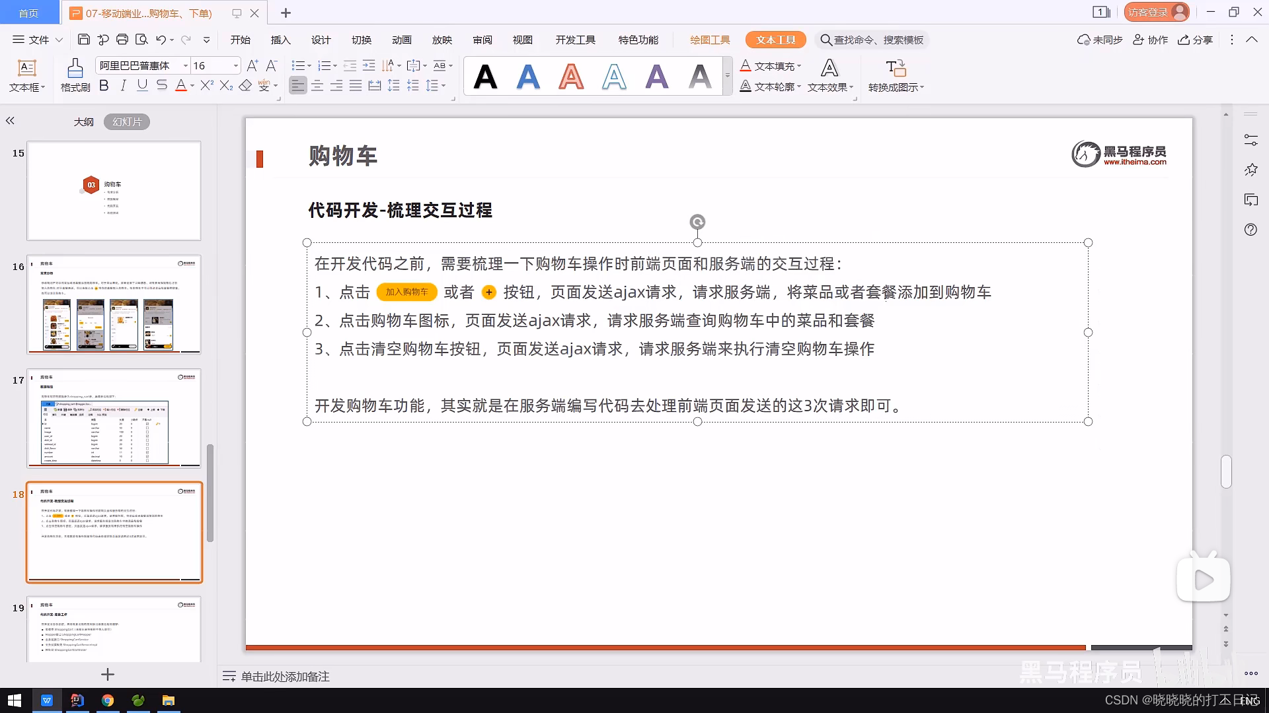The height and width of the screenshot is (713, 1269).
Task: Switch to the 插入 ribbon tab
Action: pyautogui.click(x=280, y=40)
